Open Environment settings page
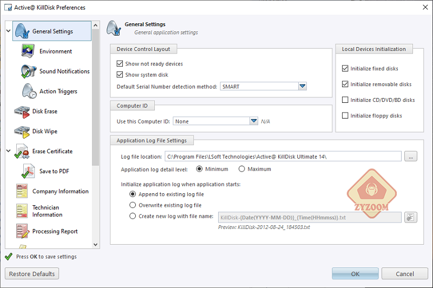The height and width of the screenshot is (288, 433). coord(56,51)
